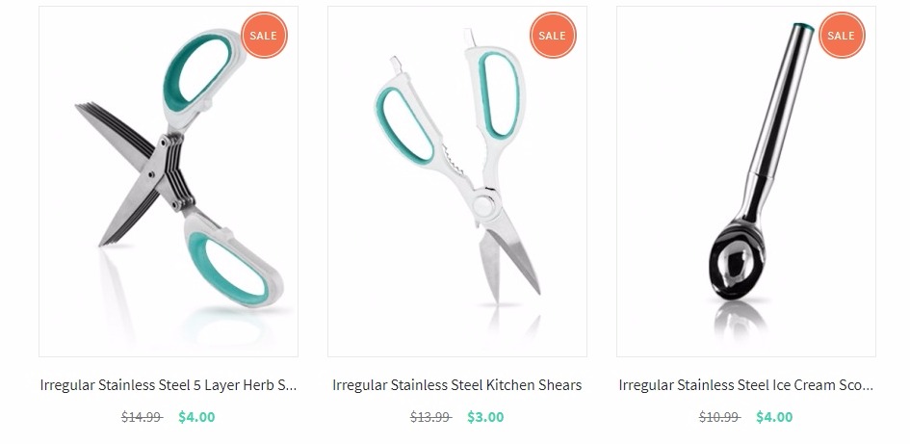Open Irregular Stainless Steel 5 Layer Herb title link
Screen dimensions: 910x444
click(x=169, y=385)
